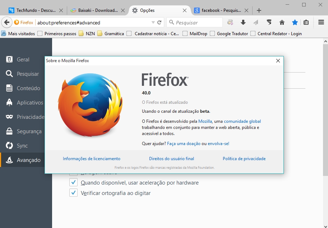Select the Avançado preferences section
Screen dimensions: 328x228
[22, 160]
